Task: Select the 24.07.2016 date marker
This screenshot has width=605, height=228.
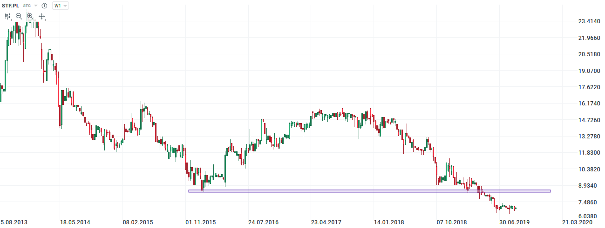Action: coord(263,222)
